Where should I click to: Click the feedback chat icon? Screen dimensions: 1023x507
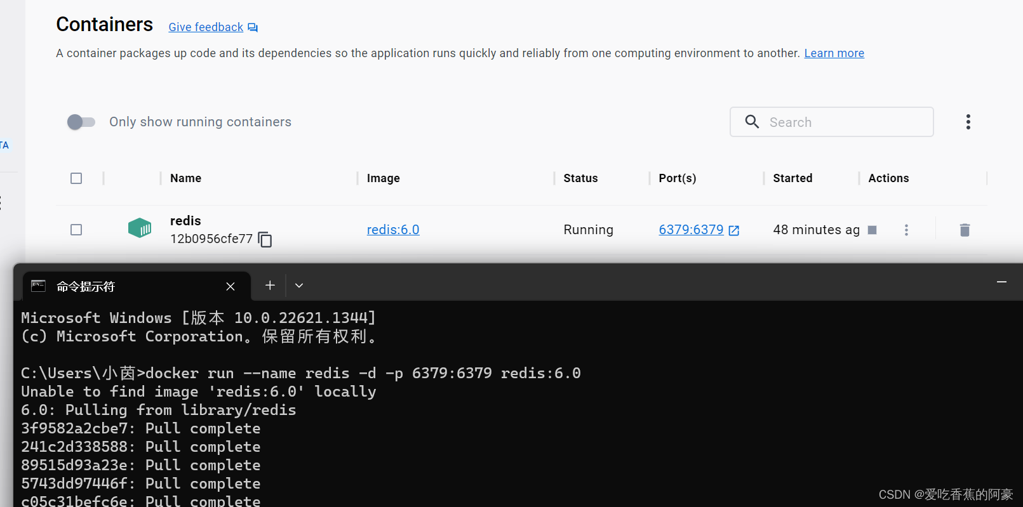pos(253,27)
